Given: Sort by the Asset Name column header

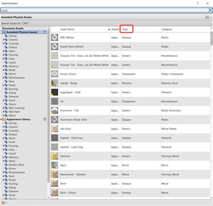Looking at the screenshot, I should click(x=67, y=29).
